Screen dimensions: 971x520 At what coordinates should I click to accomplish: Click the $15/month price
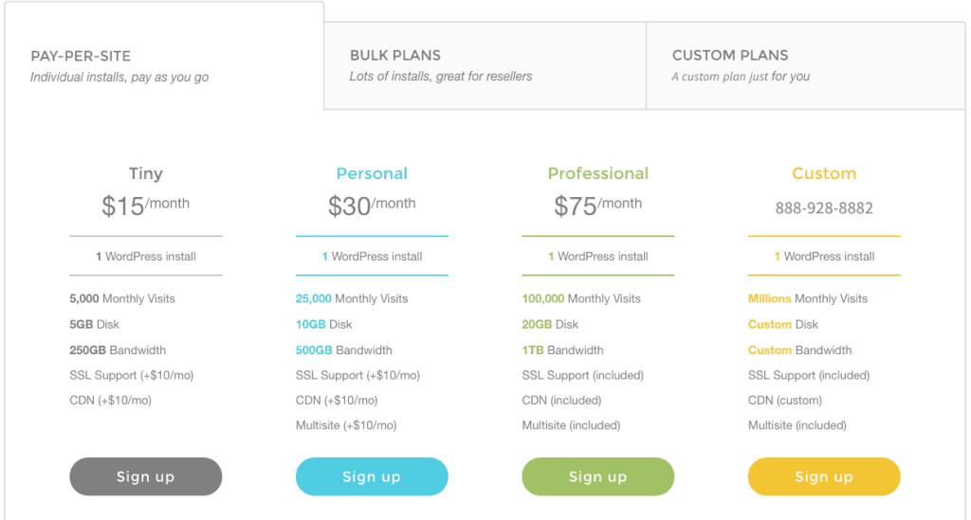click(145, 206)
